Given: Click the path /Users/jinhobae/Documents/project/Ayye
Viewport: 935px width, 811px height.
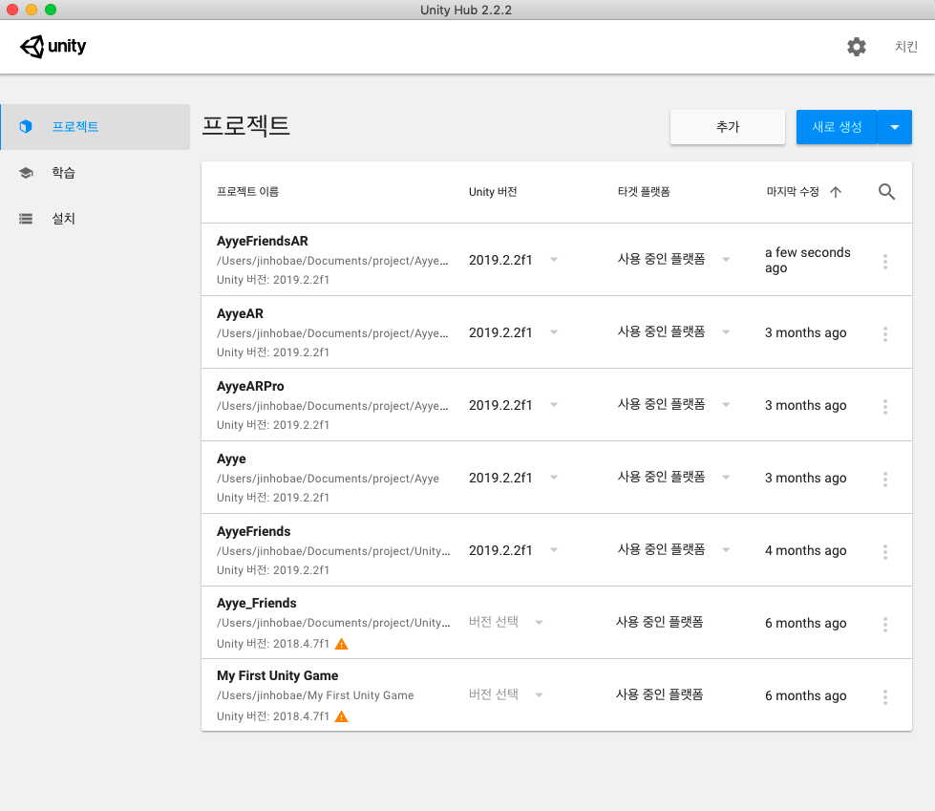Looking at the screenshot, I should (328, 479).
